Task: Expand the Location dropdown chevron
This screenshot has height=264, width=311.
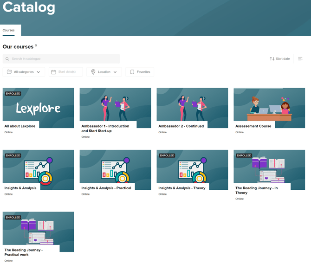Action: pos(115,72)
